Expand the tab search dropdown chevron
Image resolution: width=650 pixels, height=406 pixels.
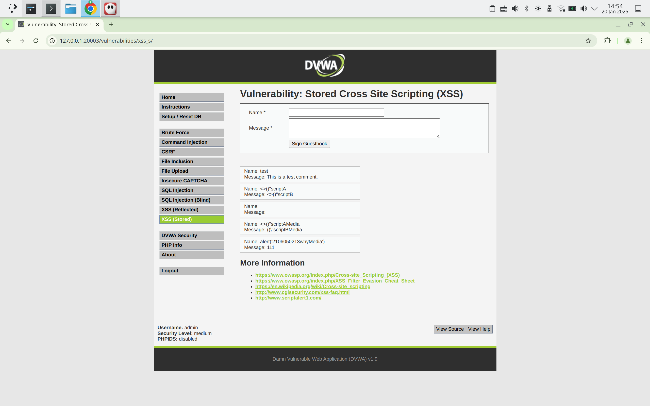[x=8, y=24]
